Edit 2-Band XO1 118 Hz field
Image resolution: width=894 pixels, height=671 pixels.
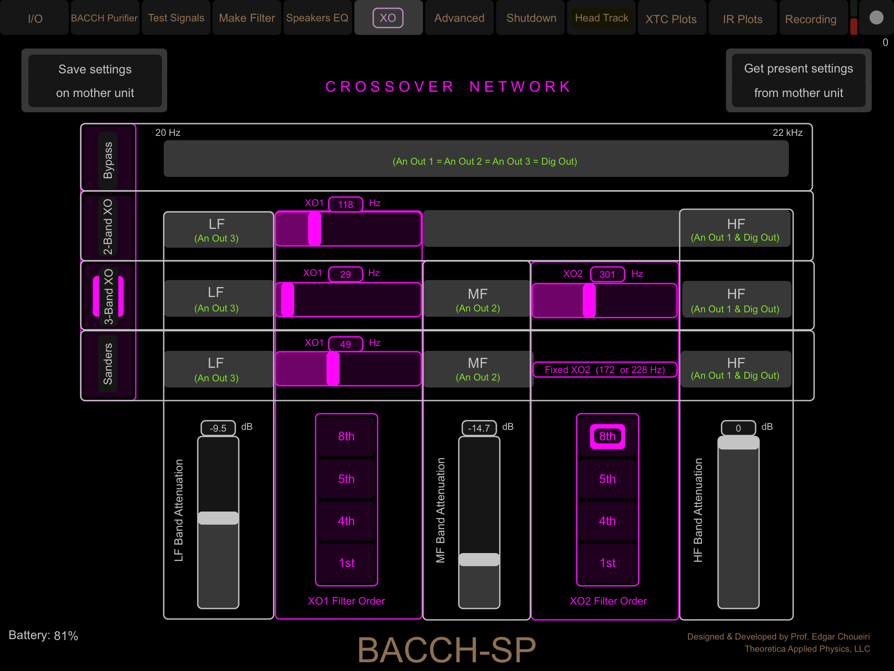(x=345, y=204)
